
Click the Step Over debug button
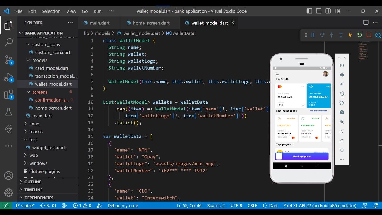[x=322, y=35]
